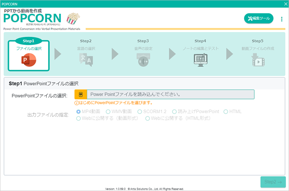Select the Step3 音声の設定 label
289x191 pixels.
coord(143,49)
